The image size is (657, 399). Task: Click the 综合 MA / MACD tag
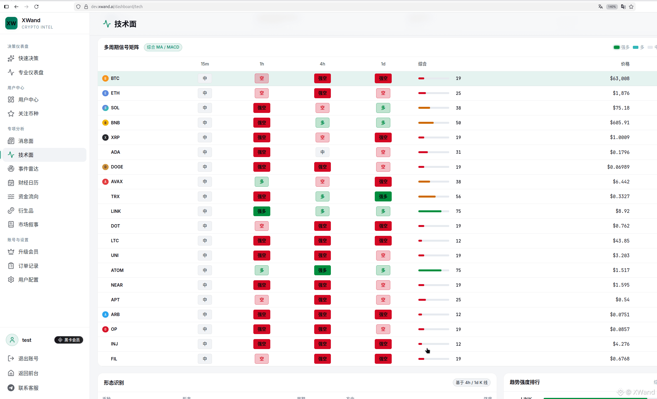pos(163,47)
